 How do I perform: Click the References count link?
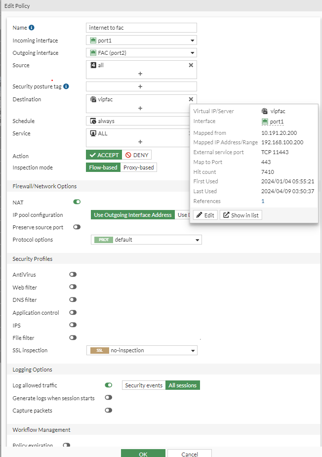[x=263, y=201]
